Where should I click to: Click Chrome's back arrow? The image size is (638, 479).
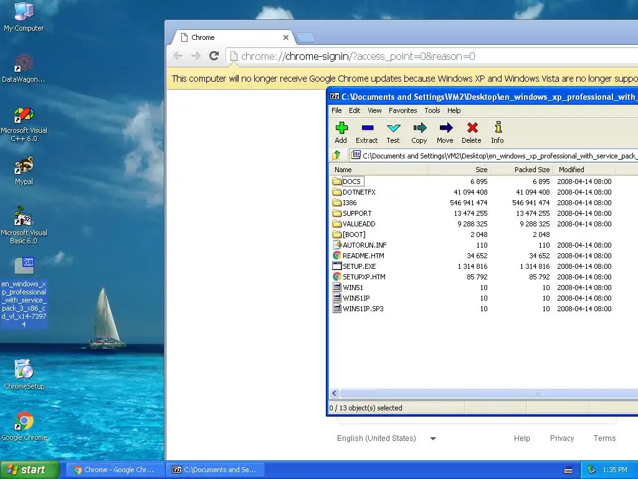pos(178,56)
